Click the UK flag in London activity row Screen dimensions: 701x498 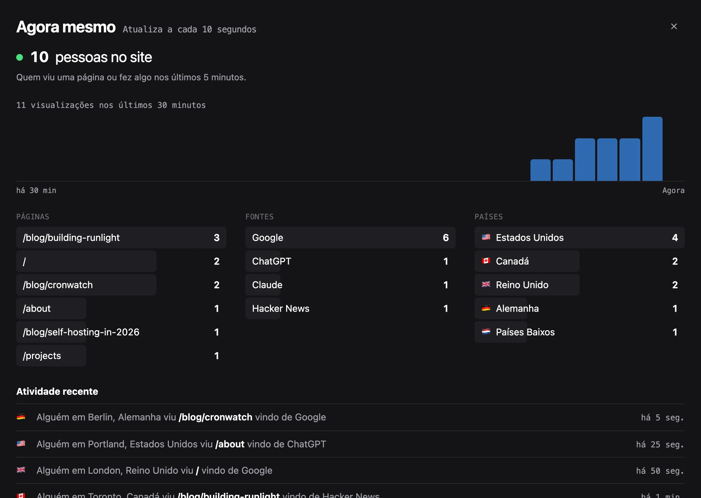pyautogui.click(x=21, y=470)
